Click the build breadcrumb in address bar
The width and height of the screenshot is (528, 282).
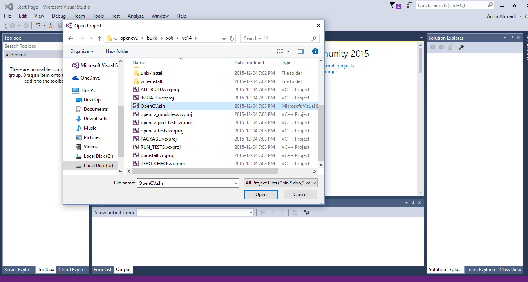pos(152,38)
